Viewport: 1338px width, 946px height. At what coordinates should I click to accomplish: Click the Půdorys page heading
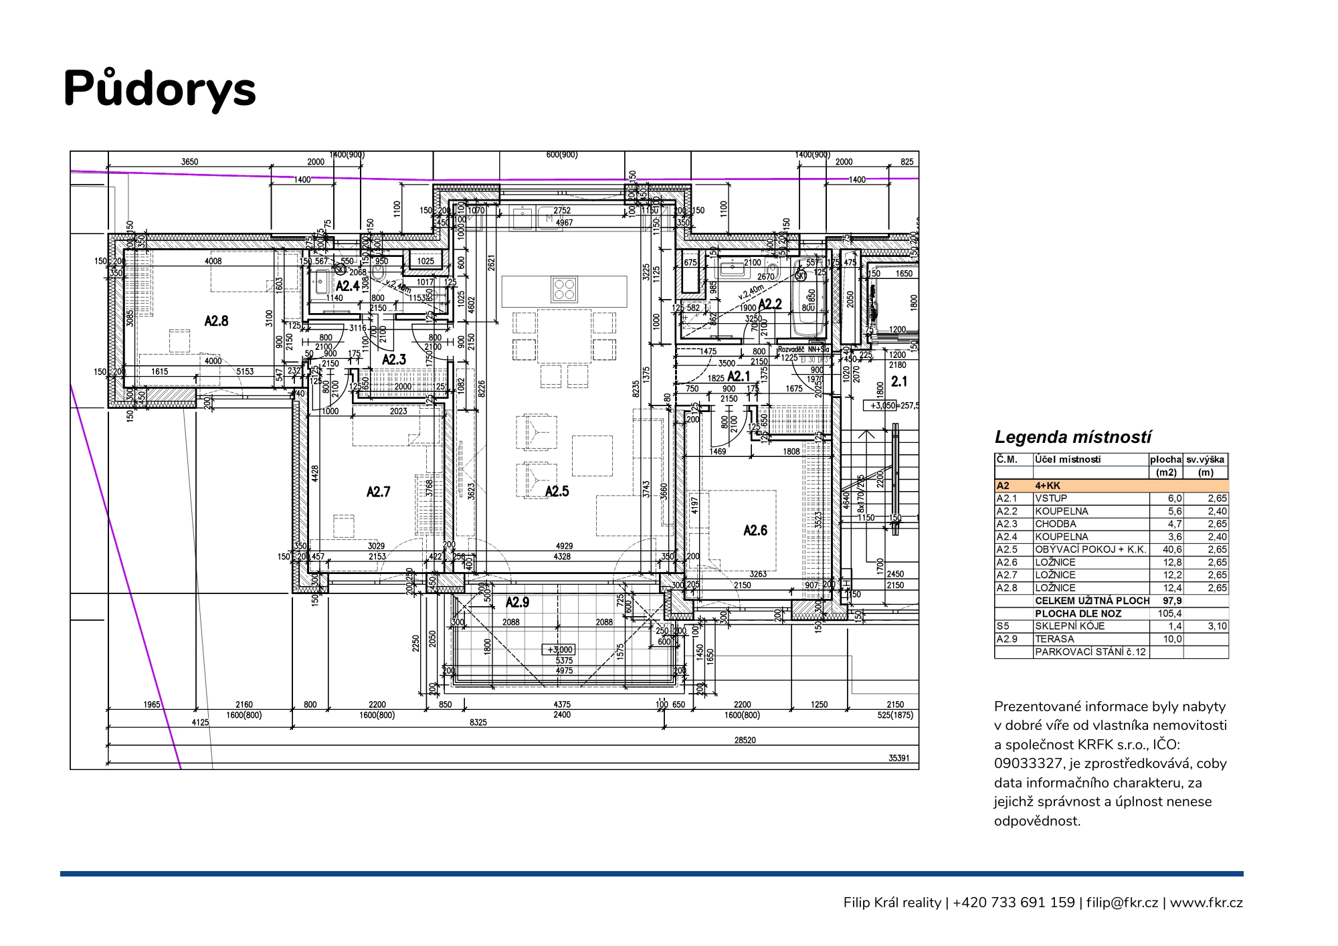coord(159,89)
